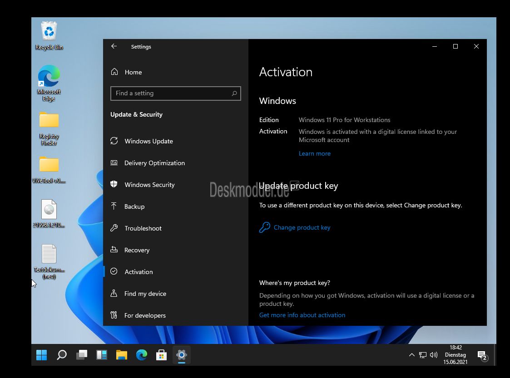Click the magnifier icon in the search box
Image resolution: width=510 pixels, height=378 pixels.
click(234, 93)
